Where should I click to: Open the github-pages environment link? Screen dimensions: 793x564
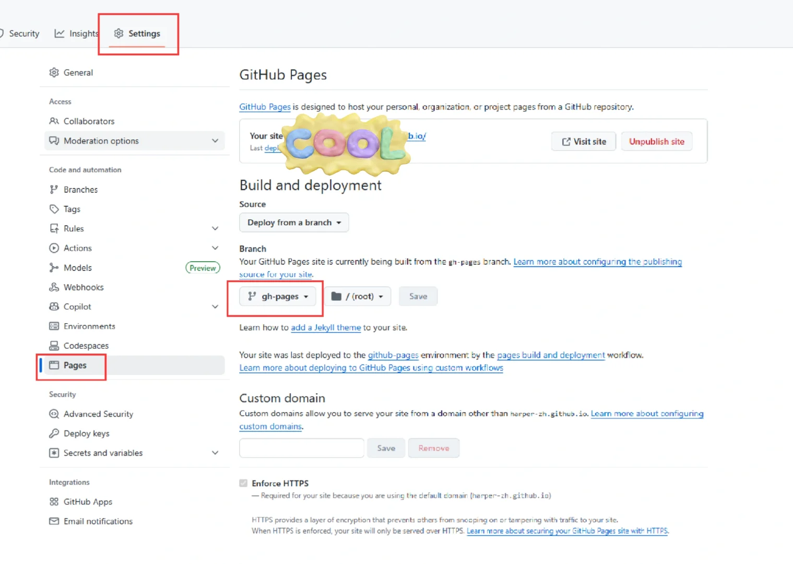click(393, 355)
